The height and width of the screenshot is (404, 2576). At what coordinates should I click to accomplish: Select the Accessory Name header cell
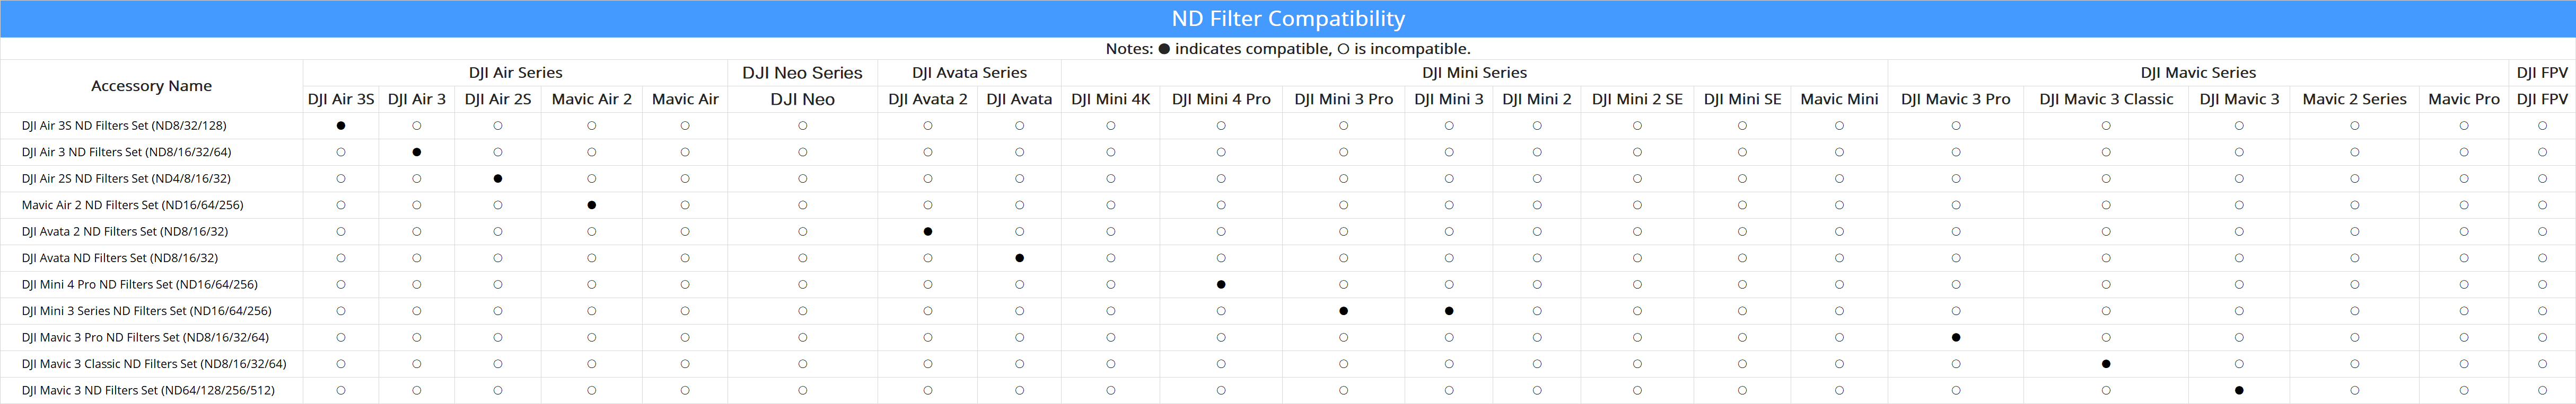click(x=151, y=86)
